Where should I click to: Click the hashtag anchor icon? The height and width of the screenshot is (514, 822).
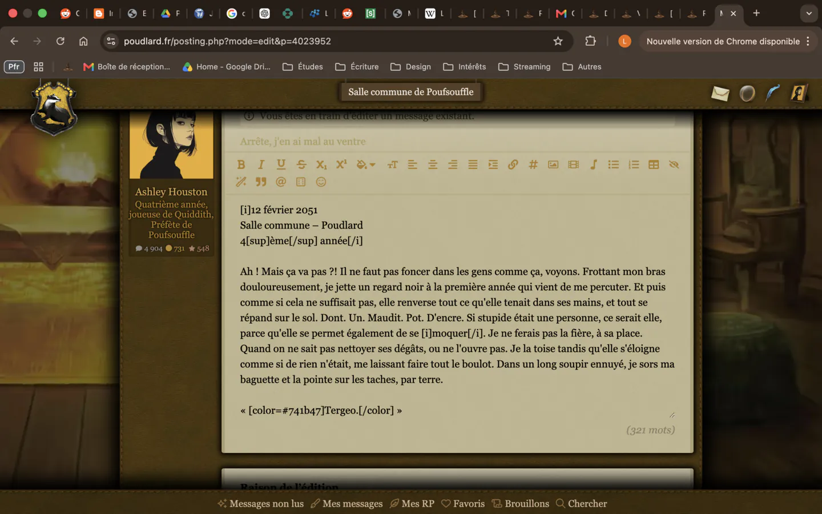tap(533, 164)
